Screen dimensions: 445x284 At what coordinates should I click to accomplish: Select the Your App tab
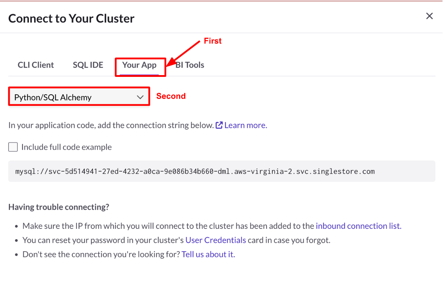[139, 65]
